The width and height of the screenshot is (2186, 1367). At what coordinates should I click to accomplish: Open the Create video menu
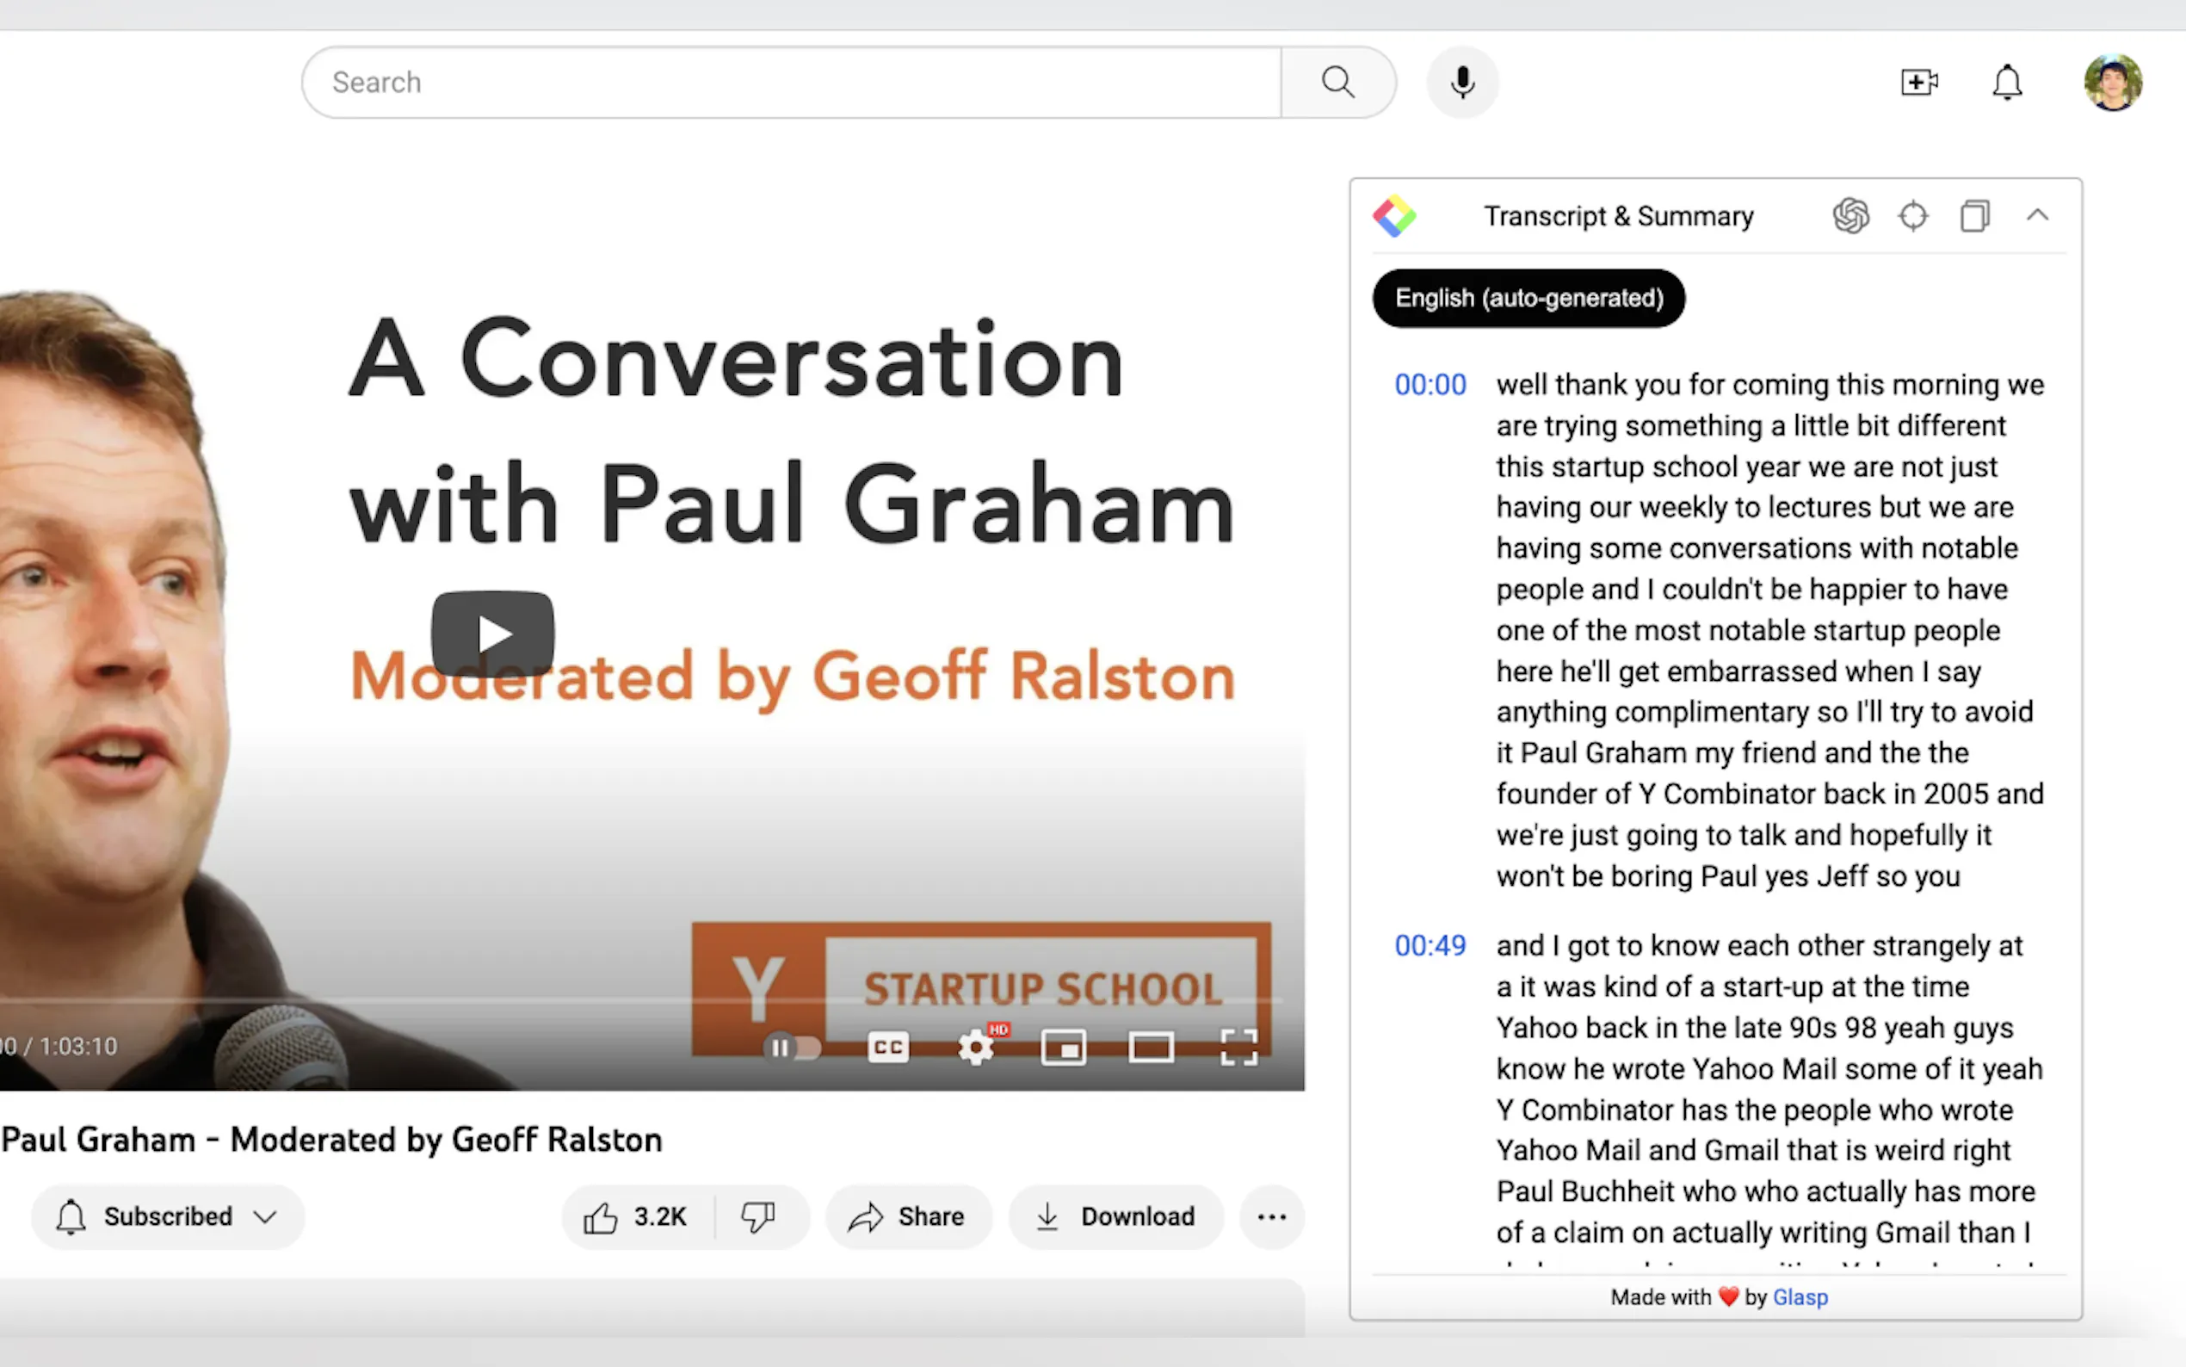coord(1918,83)
